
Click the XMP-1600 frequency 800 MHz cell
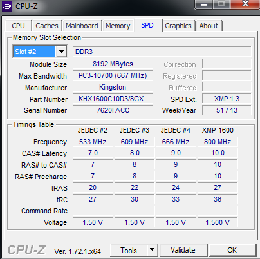click(218, 142)
